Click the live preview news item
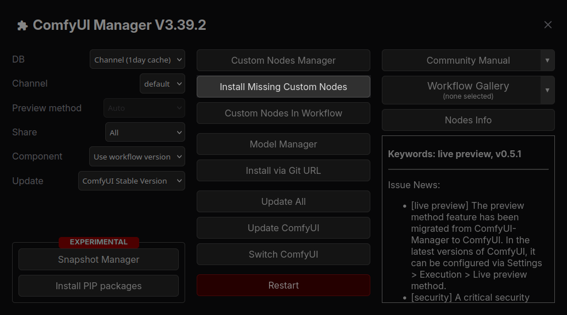The width and height of the screenshot is (567, 315). point(476,246)
